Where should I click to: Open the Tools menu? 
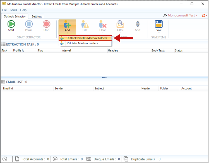pos(13,10)
